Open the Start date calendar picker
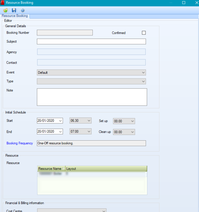The width and height of the screenshot is (199, 212). (60, 121)
